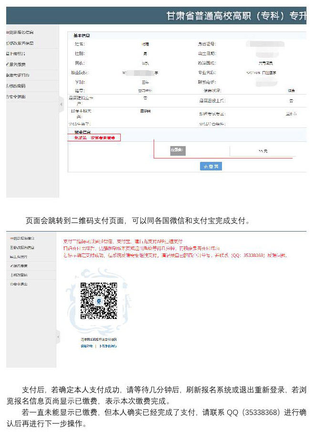This screenshot has height=434, width=316.
Task: Click the blue logo in the QR code center
Action: [x=99, y=301]
